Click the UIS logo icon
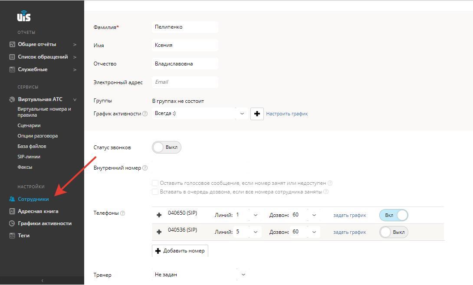 pos(24,16)
